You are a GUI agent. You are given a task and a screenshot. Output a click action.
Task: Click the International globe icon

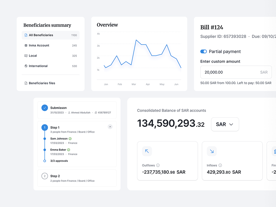26,66
